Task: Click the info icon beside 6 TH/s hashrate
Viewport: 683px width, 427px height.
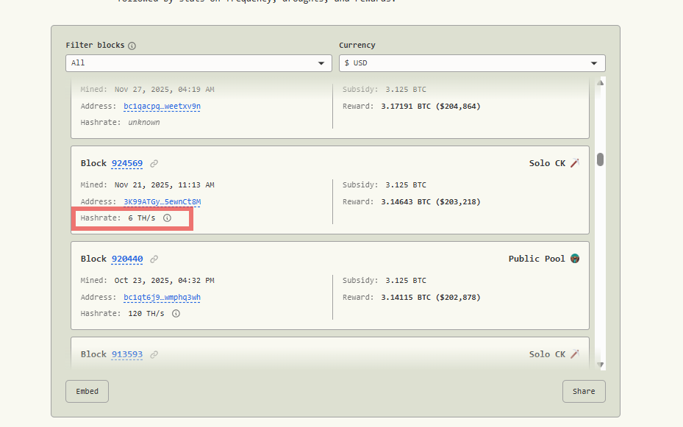Action: (x=168, y=218)
